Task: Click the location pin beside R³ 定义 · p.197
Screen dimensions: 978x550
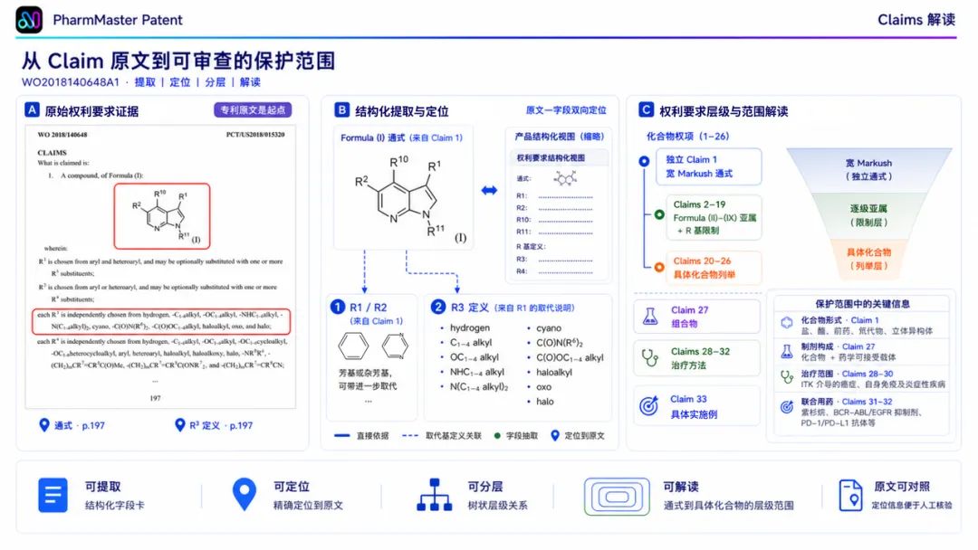Action: coord(180,425)
